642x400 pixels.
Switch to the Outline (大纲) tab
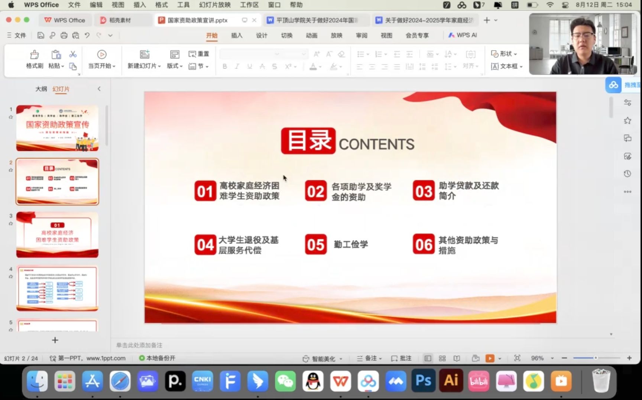(41, 89)
